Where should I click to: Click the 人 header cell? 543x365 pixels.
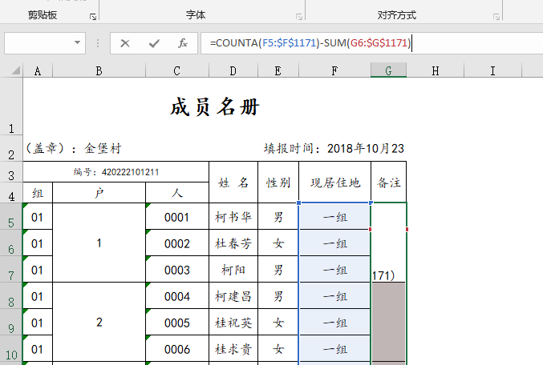pyautogui.click(x=177, y=193)
